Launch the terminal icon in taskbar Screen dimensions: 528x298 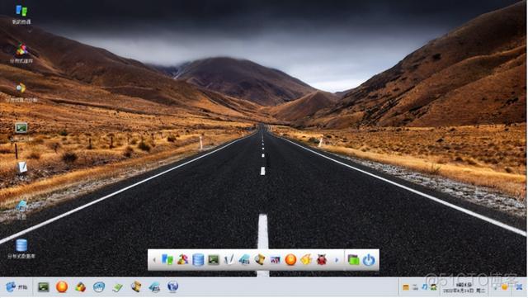pos(44,287)
